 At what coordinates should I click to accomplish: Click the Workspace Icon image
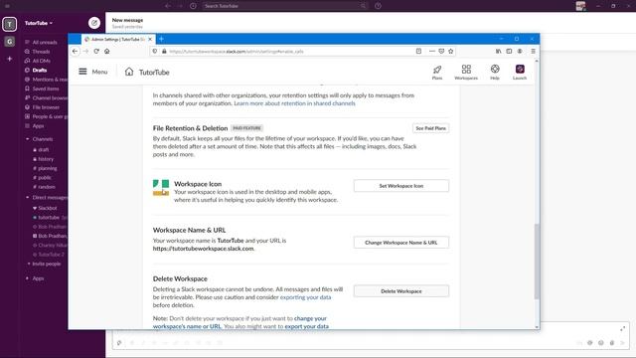pyautogui.click(x=161, y=188)
